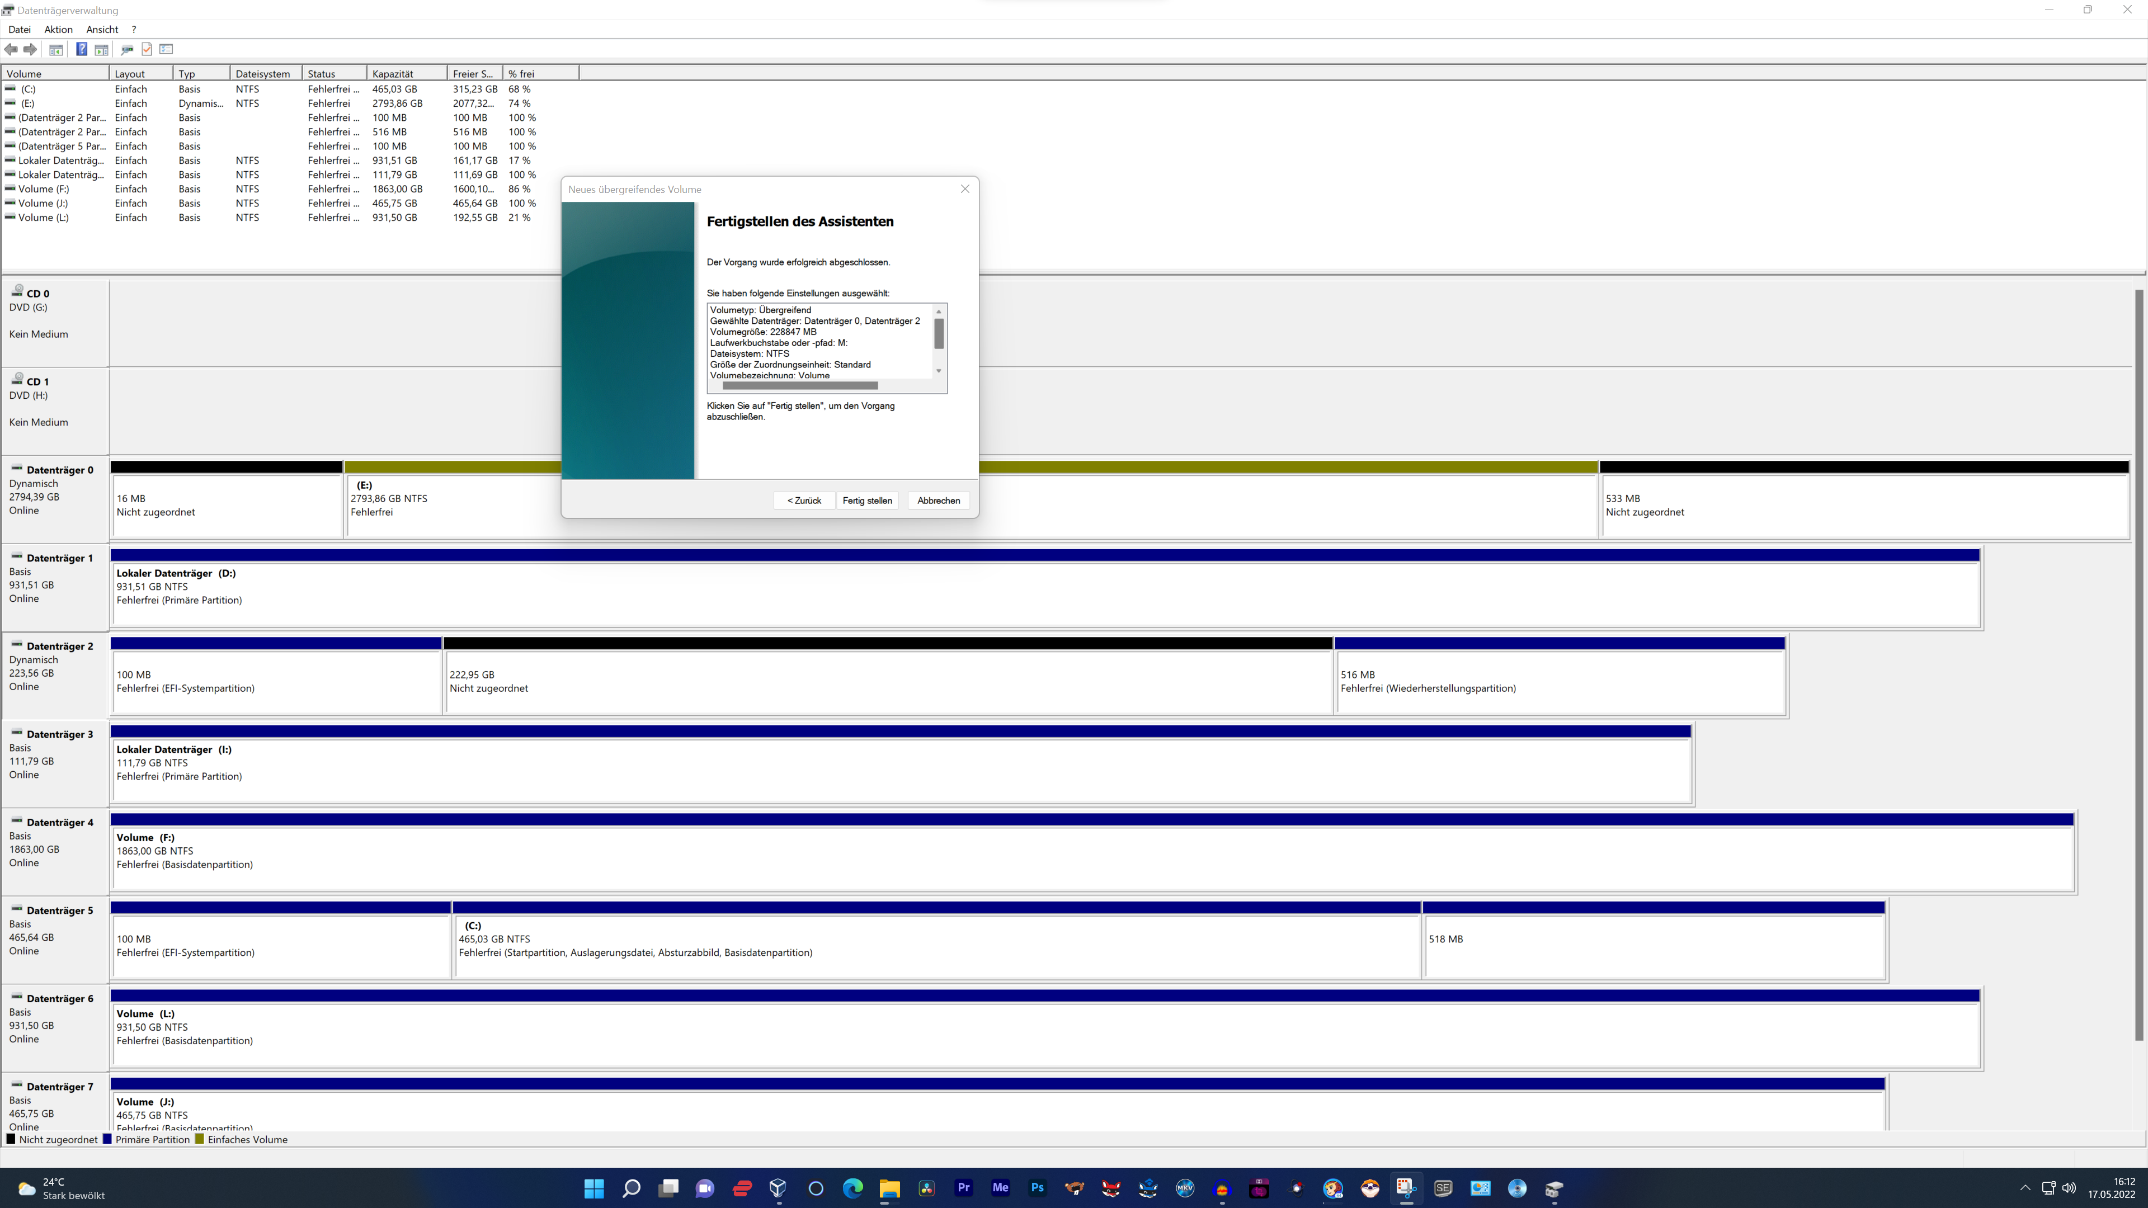Viewport: 2148px width, 1208px height.
Task: Toggle action pane toolbar icon
Action: coord(101,49)
